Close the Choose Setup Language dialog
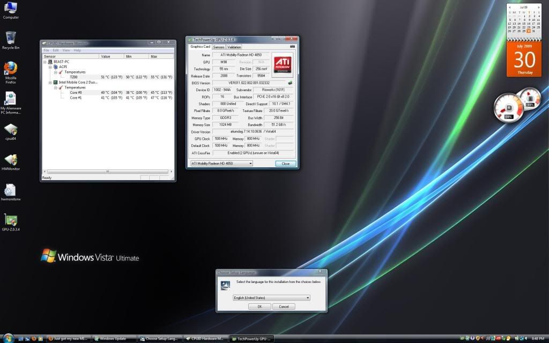 tap(320, 272)
